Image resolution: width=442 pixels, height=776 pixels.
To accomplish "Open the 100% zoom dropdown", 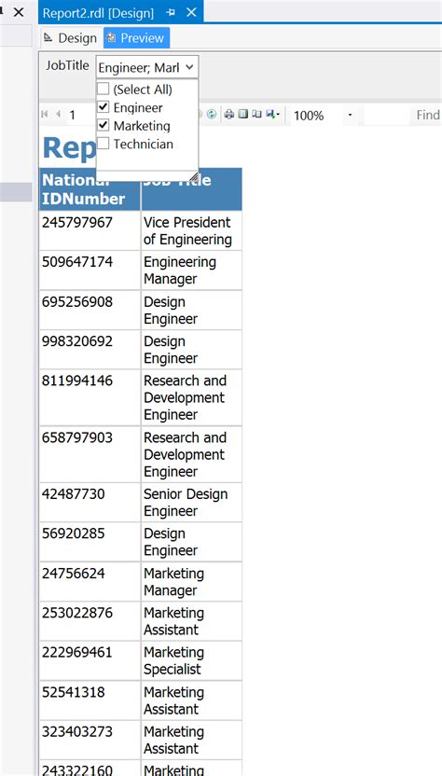I will (350, 116).
